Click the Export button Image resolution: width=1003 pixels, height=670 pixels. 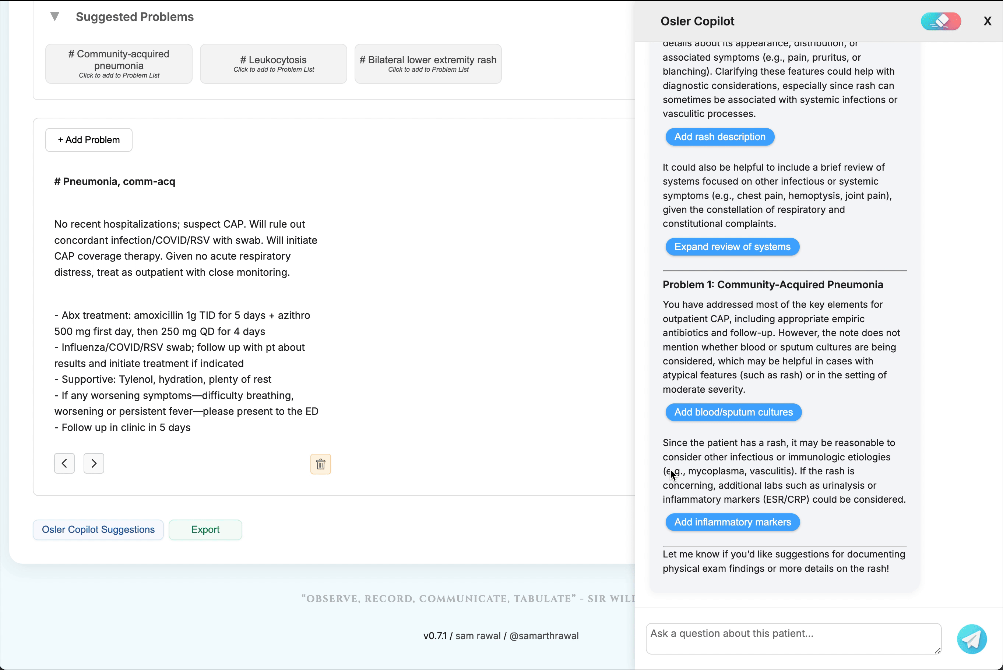(205, 530)
